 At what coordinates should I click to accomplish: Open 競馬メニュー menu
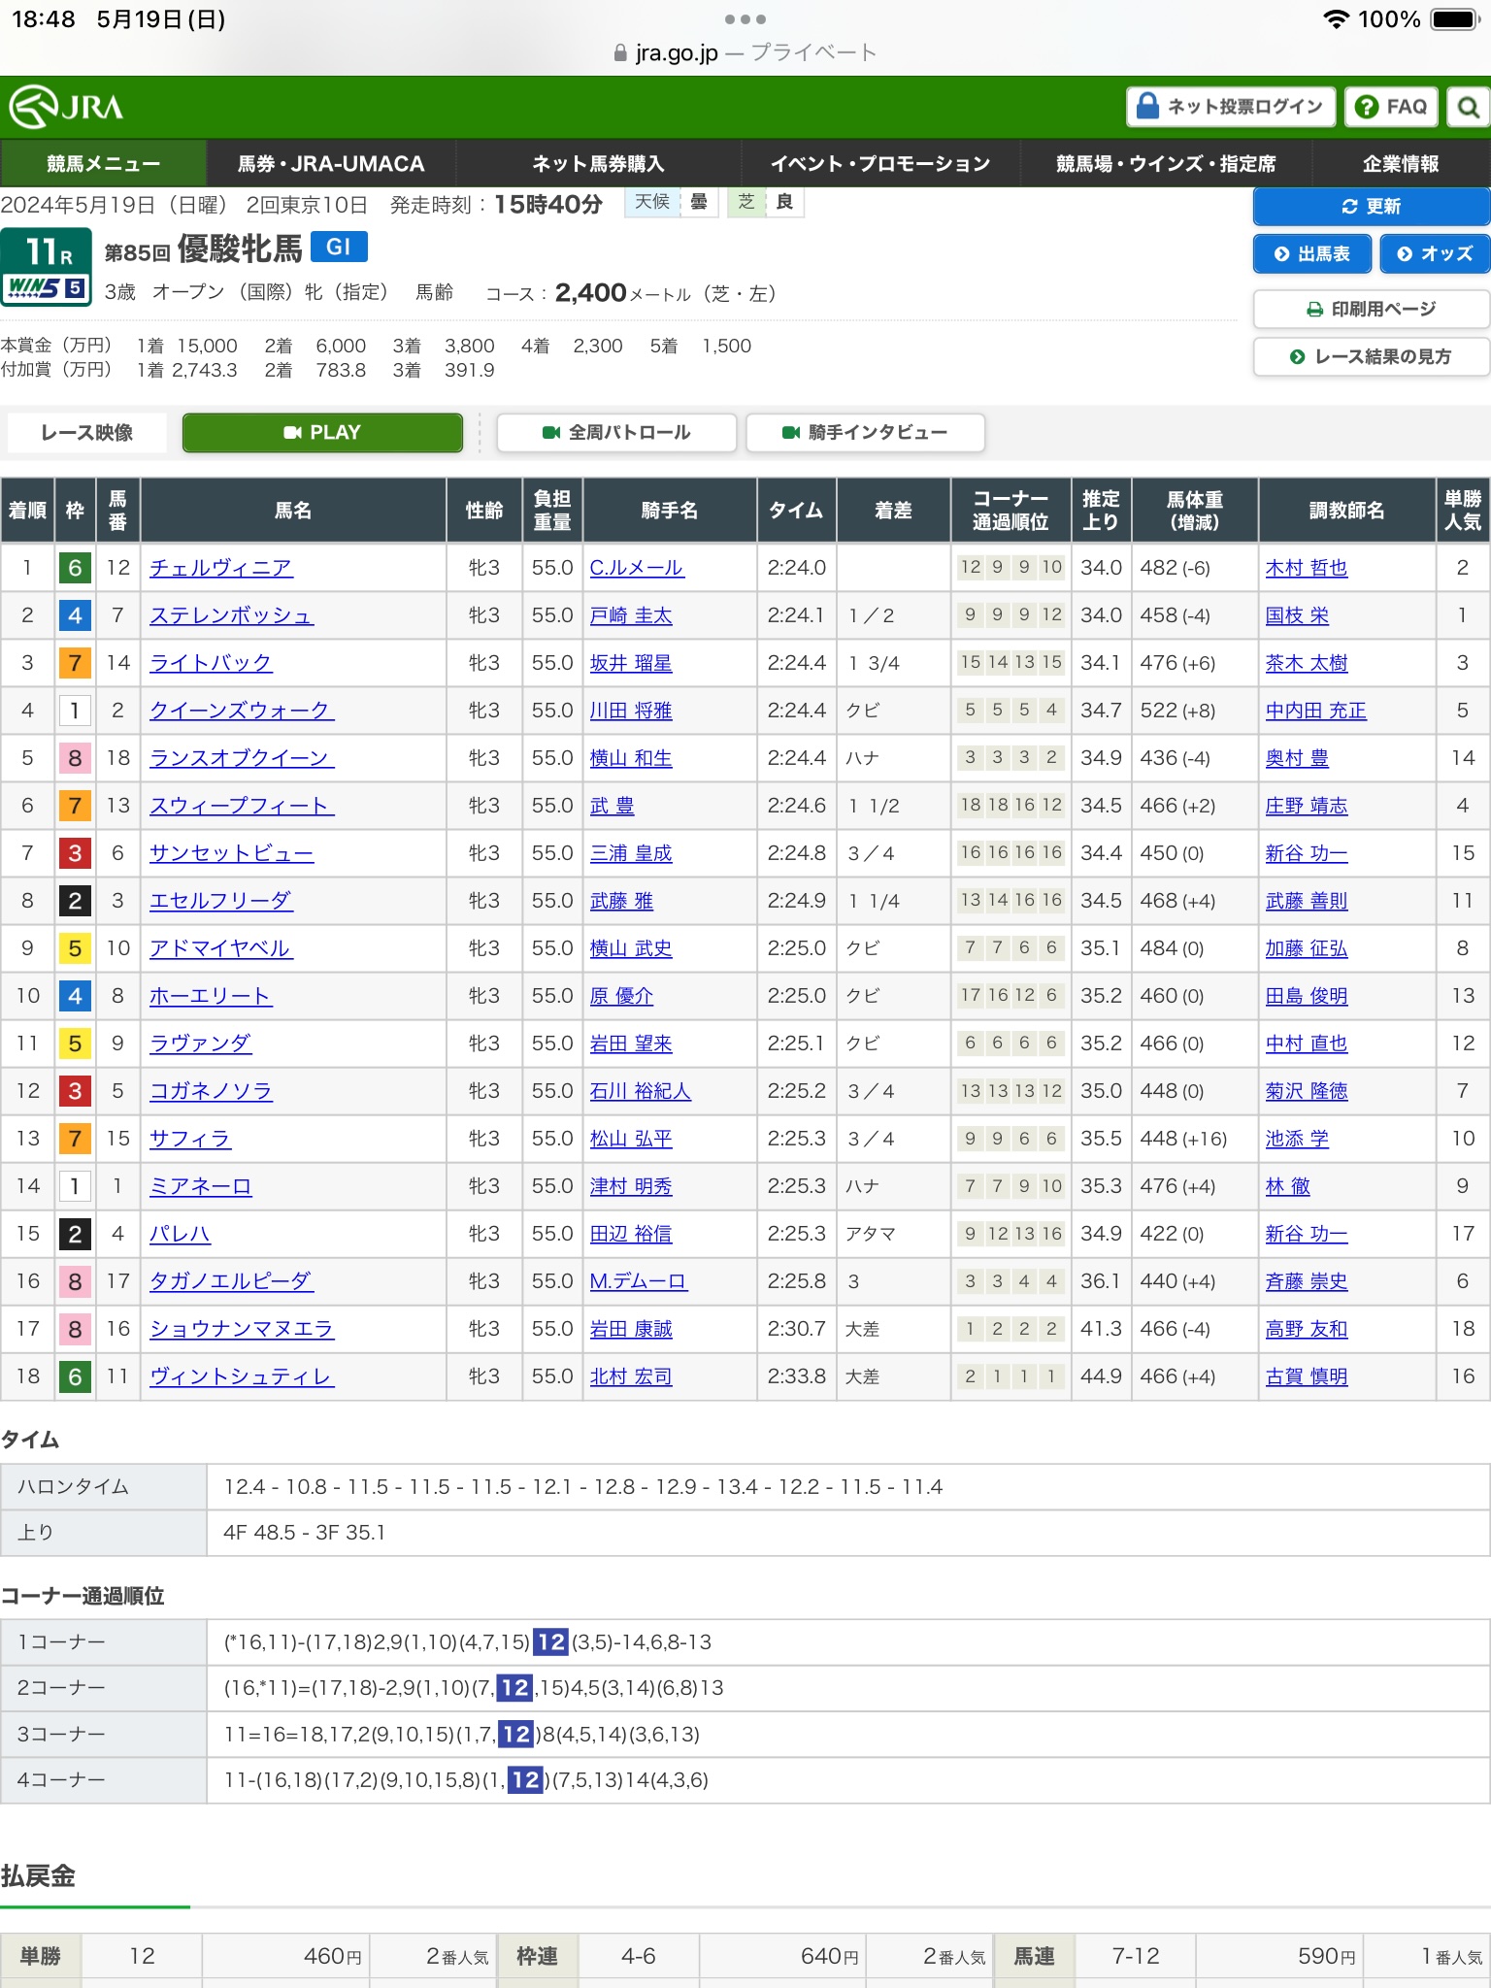[103, 163]
